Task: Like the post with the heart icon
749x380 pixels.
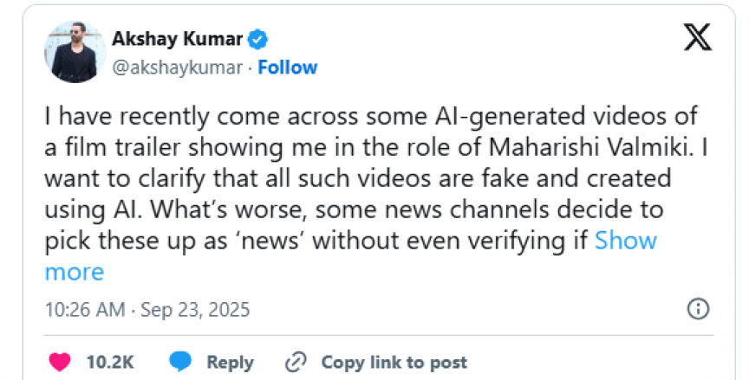Action: tap(62, 361)
